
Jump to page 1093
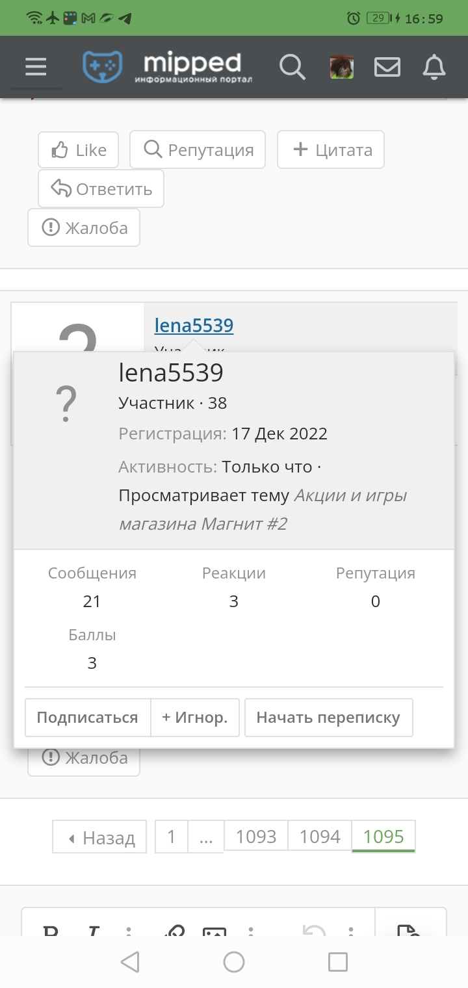click(256, 836)
